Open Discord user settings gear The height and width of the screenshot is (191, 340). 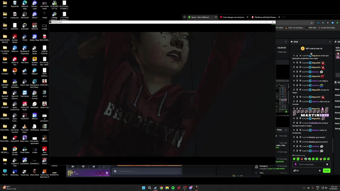click(x=107, y=173)
